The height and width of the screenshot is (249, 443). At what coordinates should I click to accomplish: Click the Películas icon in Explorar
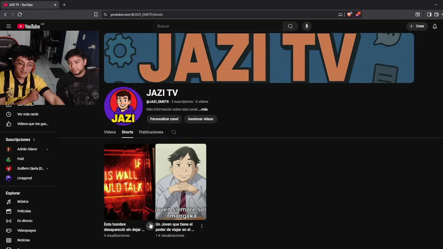click(x=9, y=211)
